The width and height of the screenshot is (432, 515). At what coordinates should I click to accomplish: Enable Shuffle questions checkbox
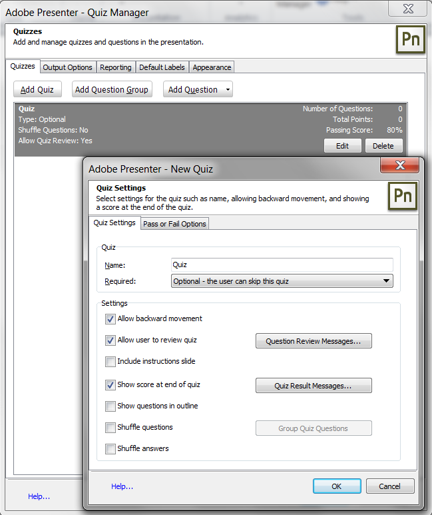[110, 428]
